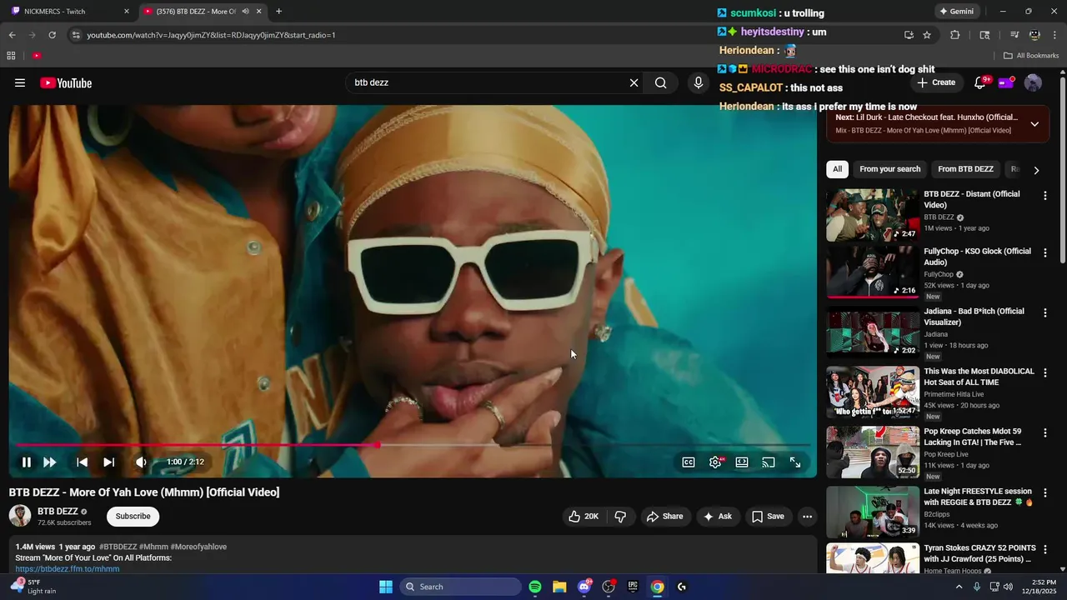Reload the page
Image resolution: width=1067 pixels, height=600 pixels.
pos(52,35)
